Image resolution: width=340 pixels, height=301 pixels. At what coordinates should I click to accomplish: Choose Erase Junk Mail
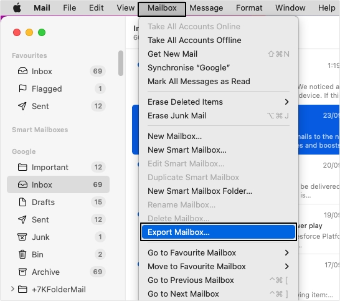click(x=219, y=115)
